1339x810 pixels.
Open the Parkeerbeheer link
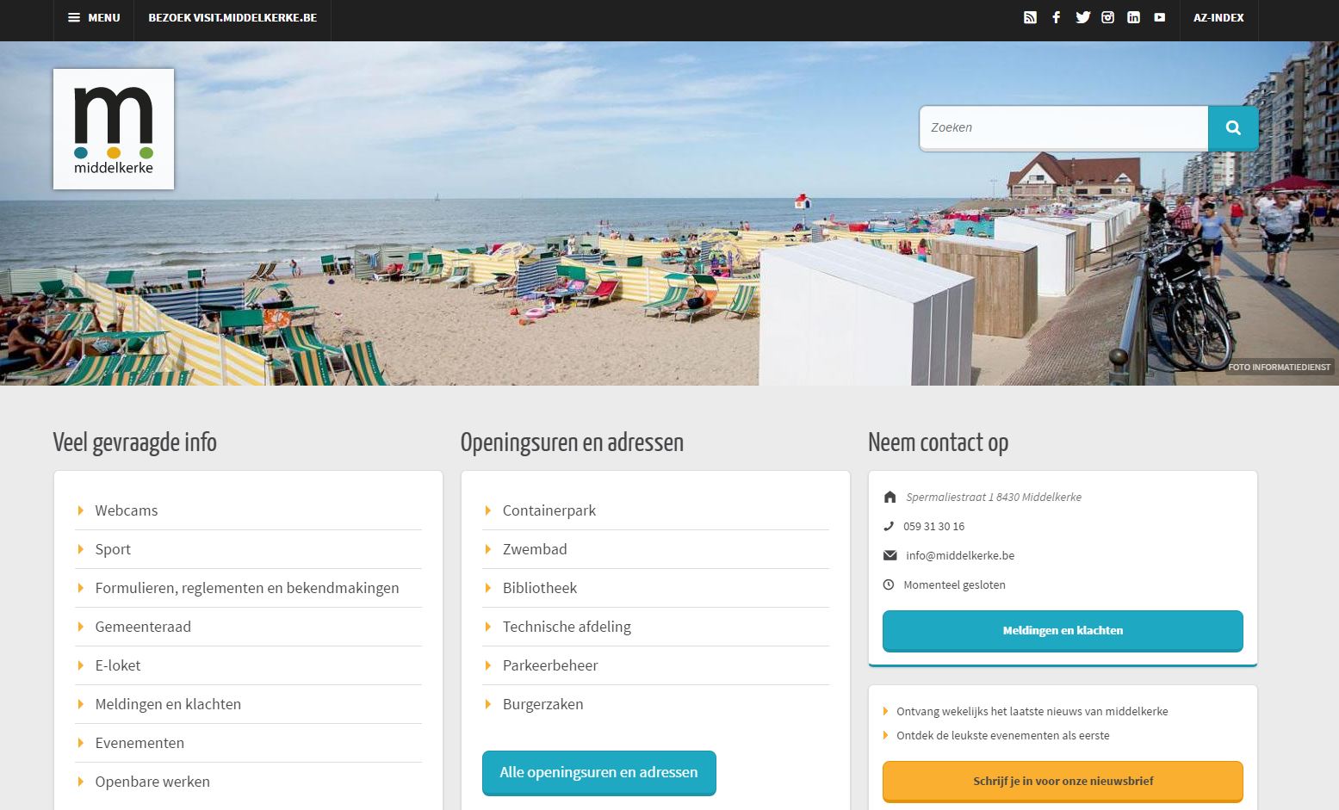[x=550, y=665]
